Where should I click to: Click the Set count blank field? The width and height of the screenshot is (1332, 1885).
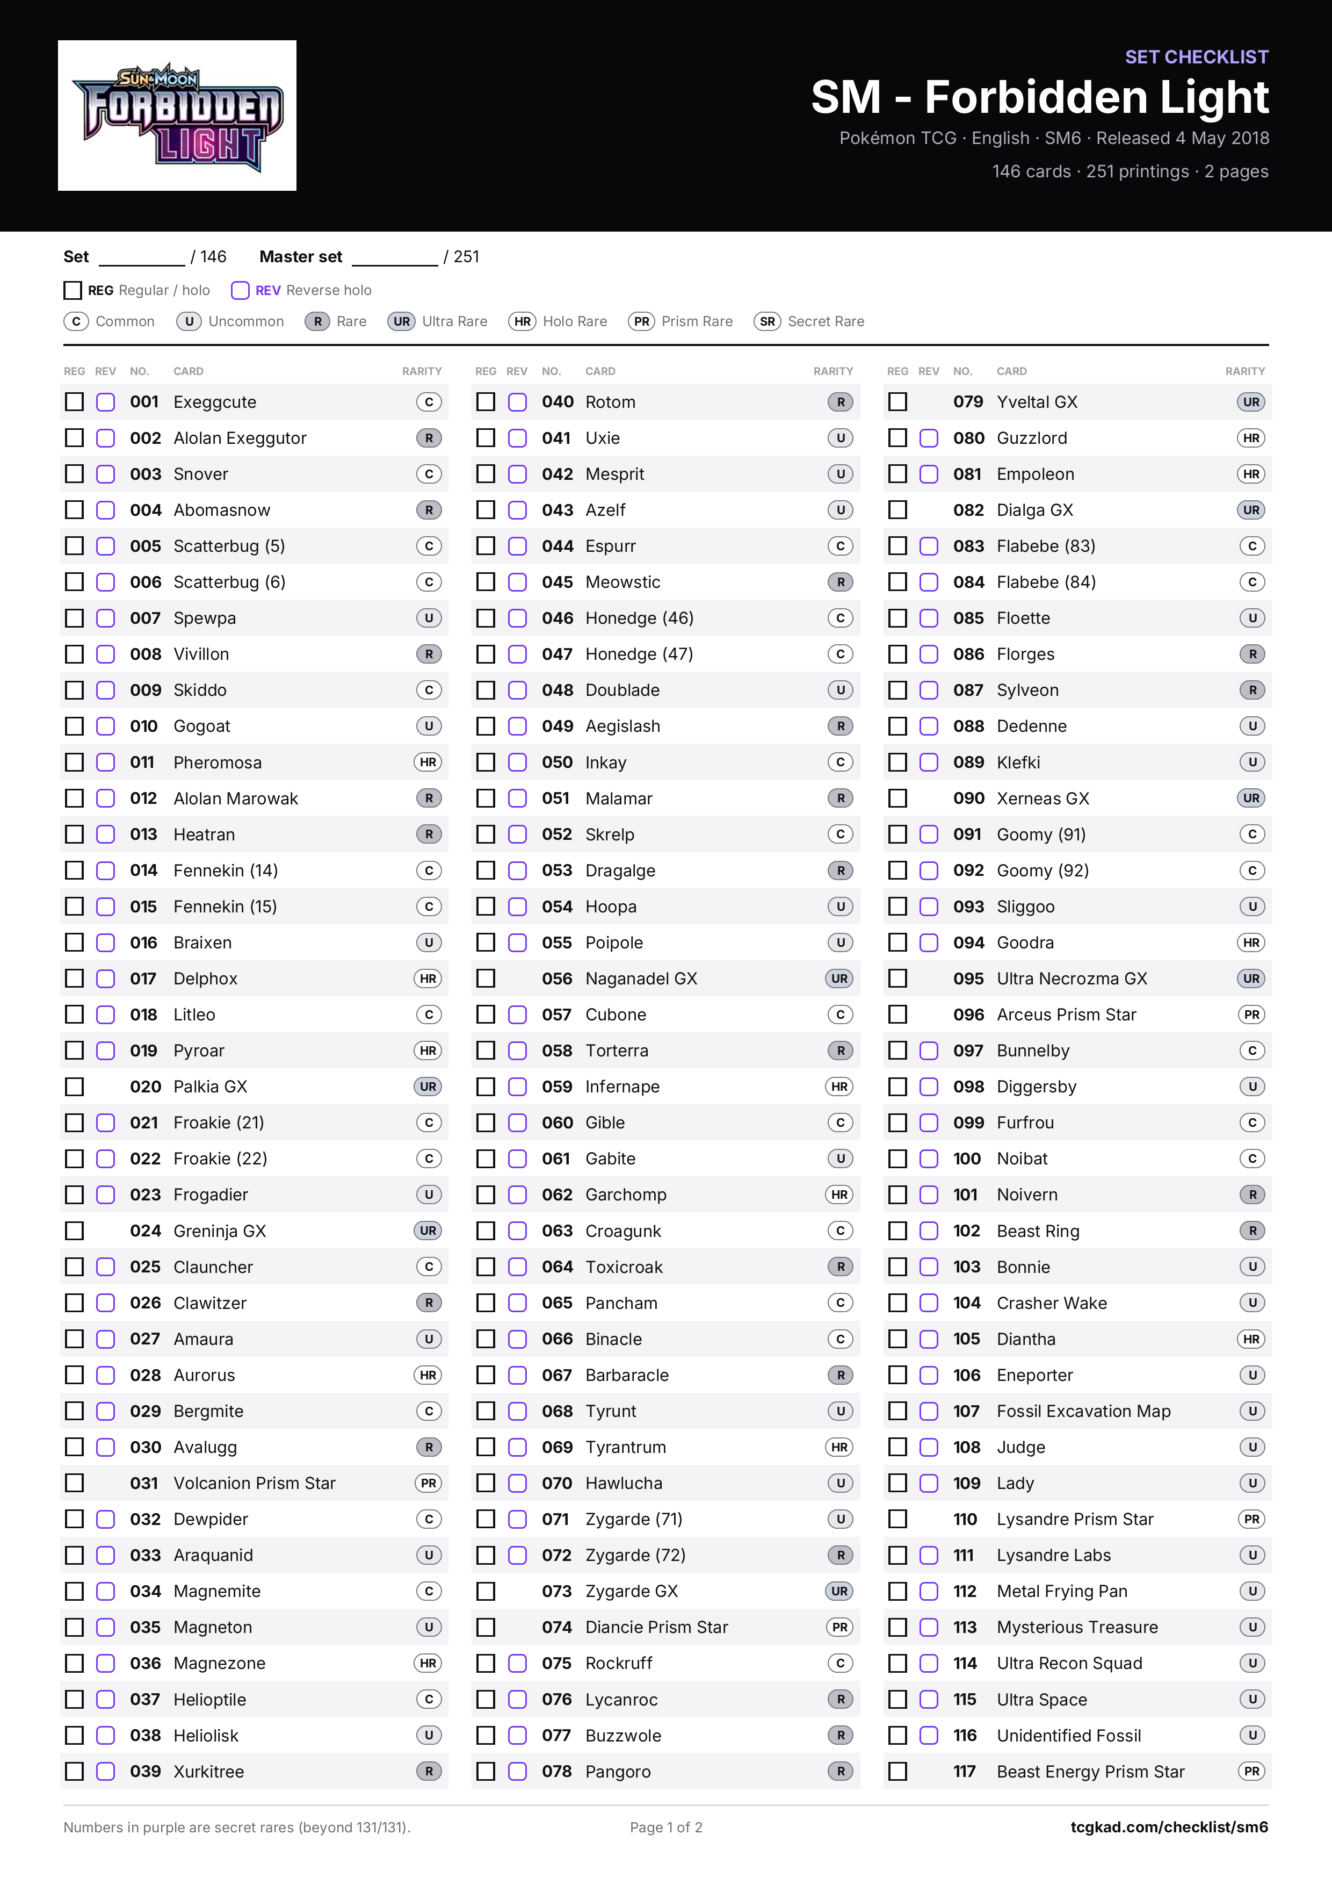pyautogui.click(x=142, y=258)
